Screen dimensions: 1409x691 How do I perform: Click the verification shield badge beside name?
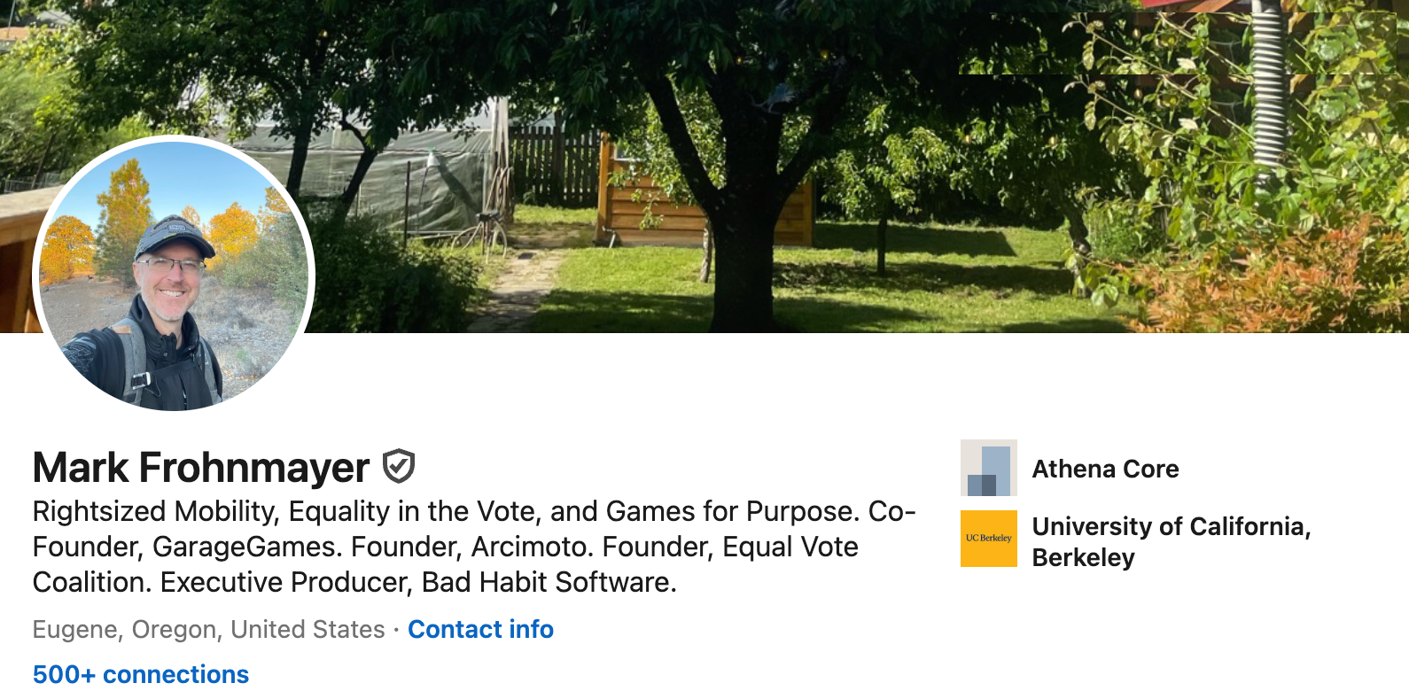pyautogui.click(x=399, y=466)
